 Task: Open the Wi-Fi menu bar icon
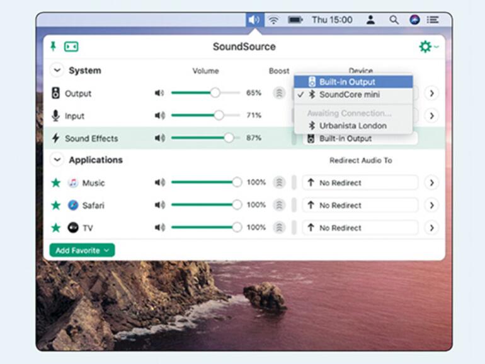(273, 20)
